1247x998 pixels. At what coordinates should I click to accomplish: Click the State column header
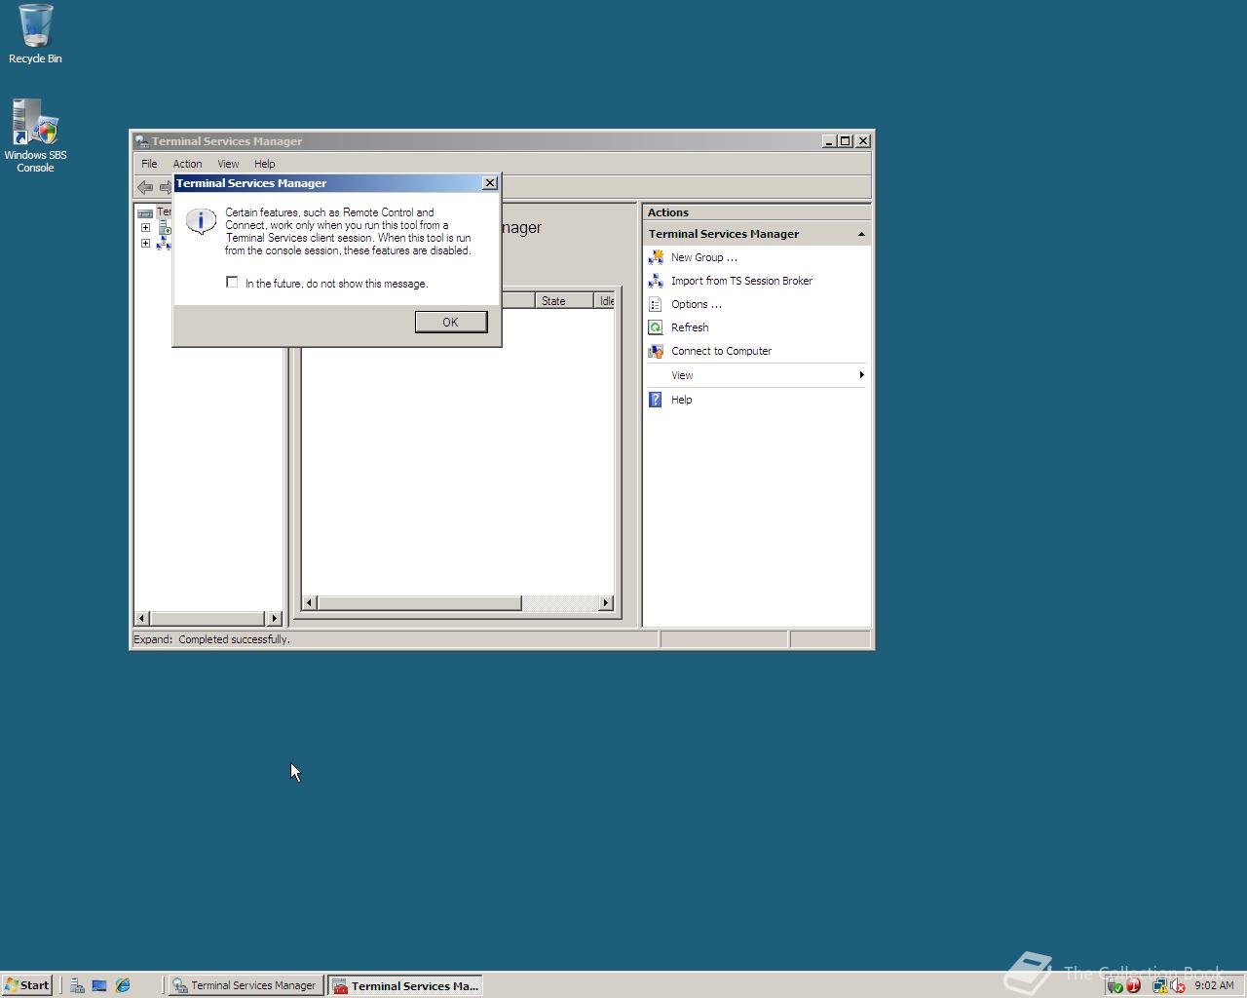[564, 301]
